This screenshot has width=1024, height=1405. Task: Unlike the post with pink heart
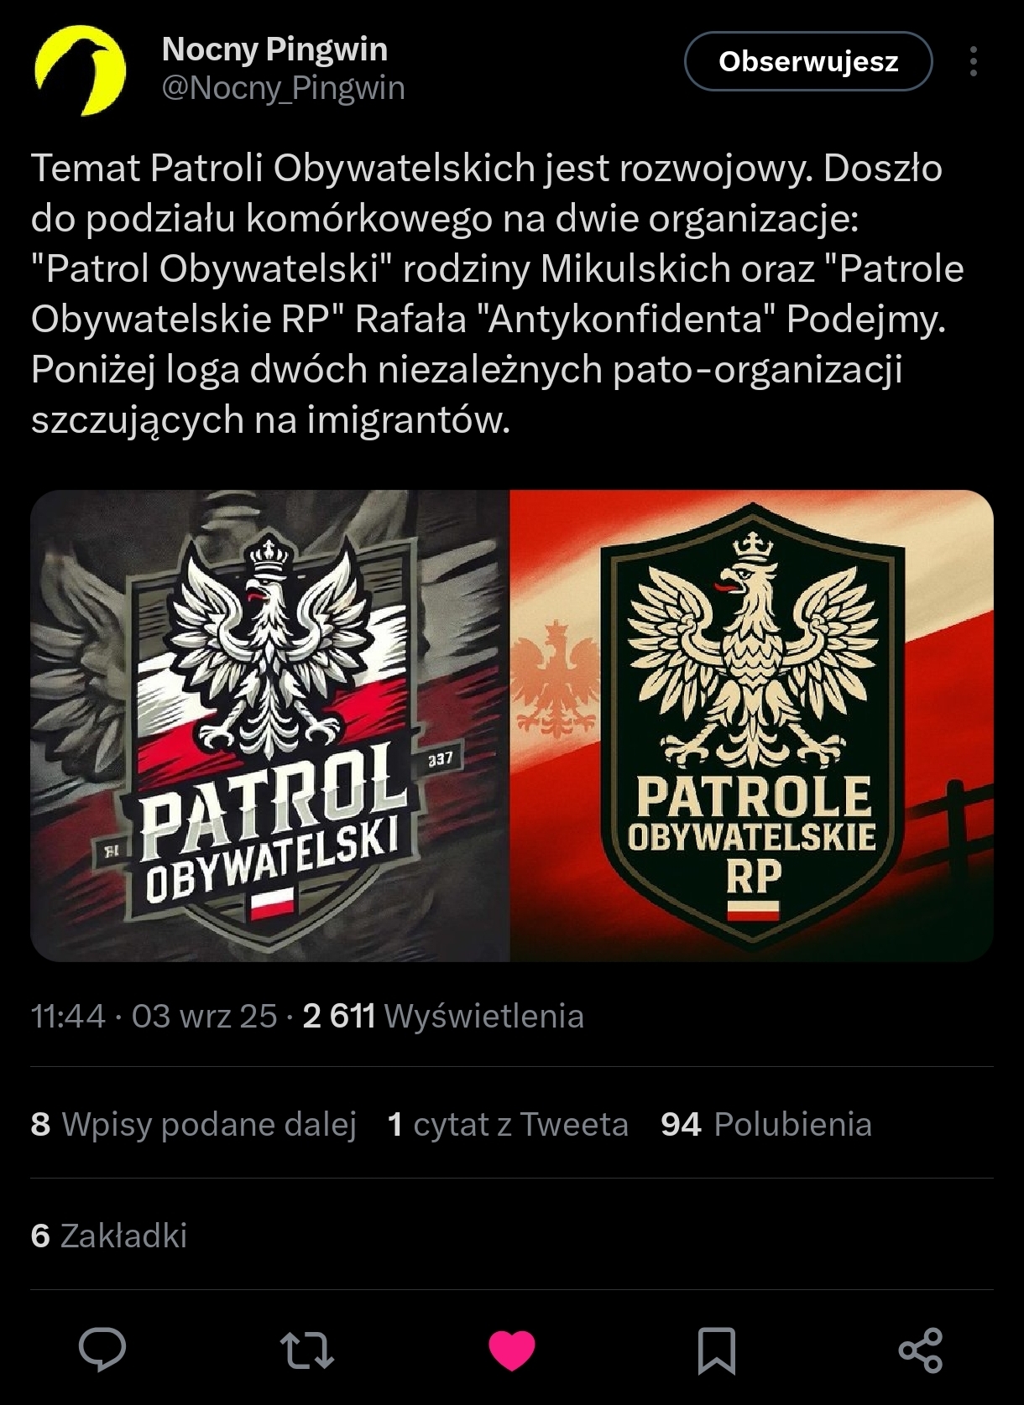pyautogui.click(x=512, y=1350)
